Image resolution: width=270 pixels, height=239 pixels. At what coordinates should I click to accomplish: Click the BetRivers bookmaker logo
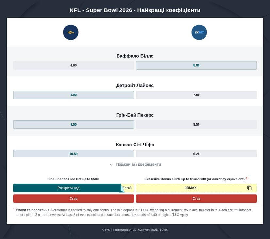point(71,32)
